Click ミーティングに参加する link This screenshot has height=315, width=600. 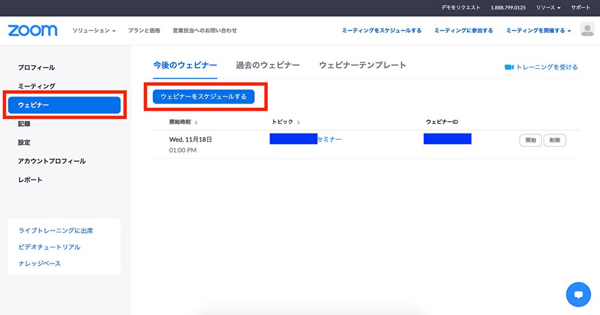(x=463, y=31)
